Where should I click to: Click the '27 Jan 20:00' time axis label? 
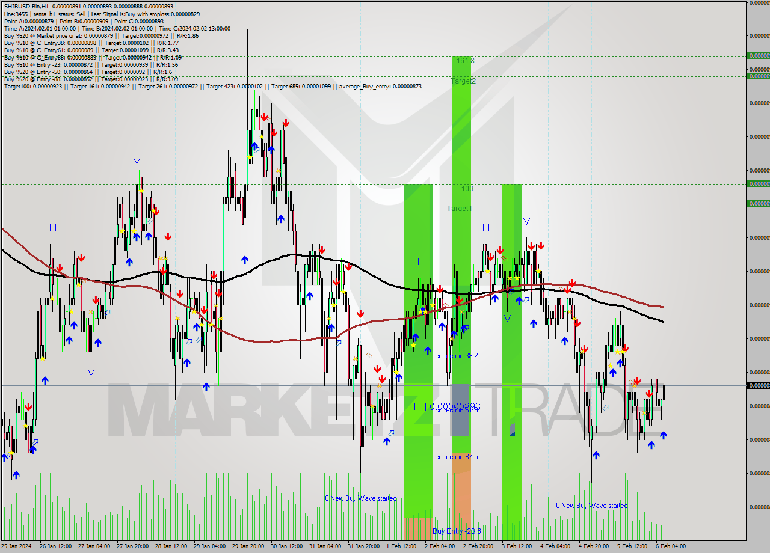tap(132, 546)
